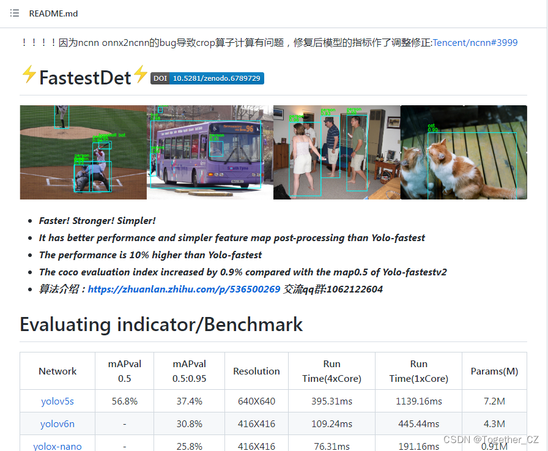Click the Params(M) column header

coord(495,371)
